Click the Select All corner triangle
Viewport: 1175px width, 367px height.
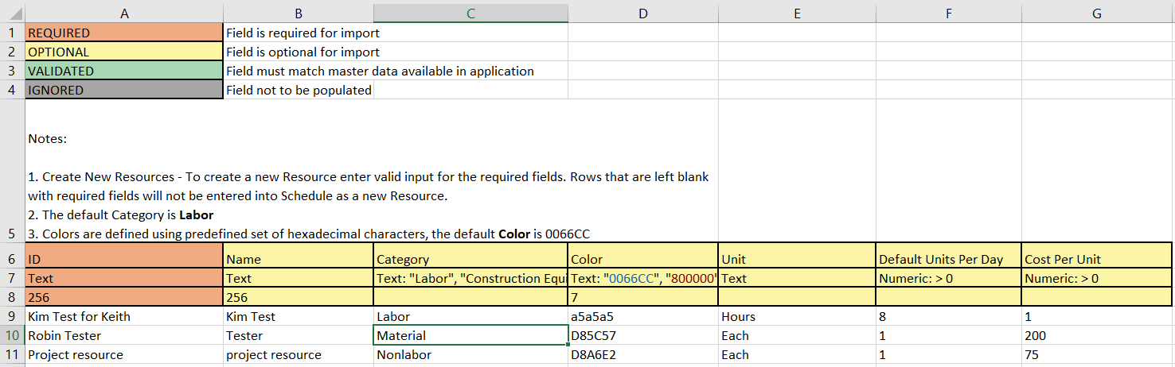click(x=13, y=14)
